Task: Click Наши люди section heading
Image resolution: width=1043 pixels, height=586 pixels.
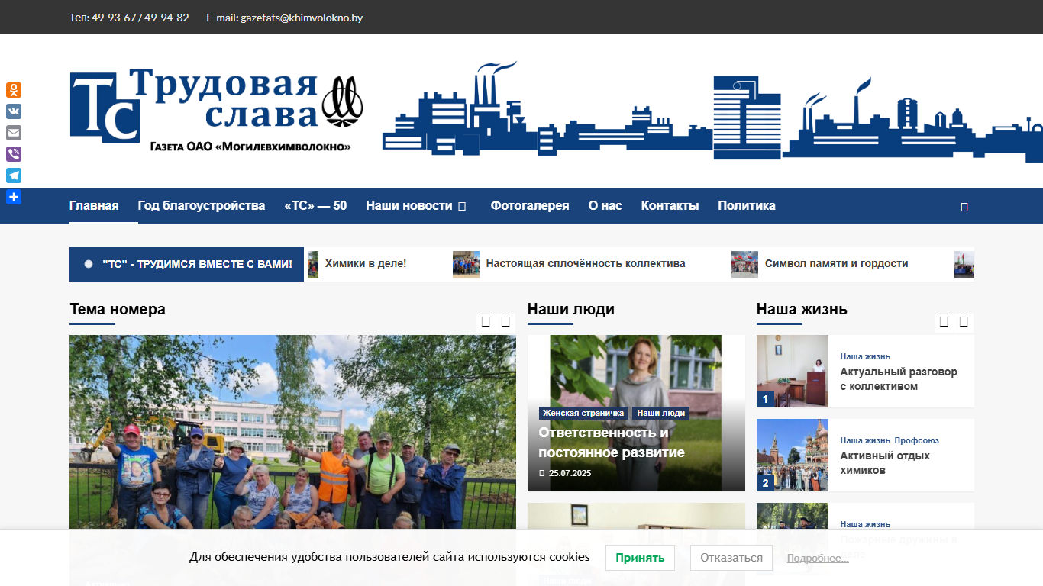Action: pyautogui.click(x=571, y=309)
